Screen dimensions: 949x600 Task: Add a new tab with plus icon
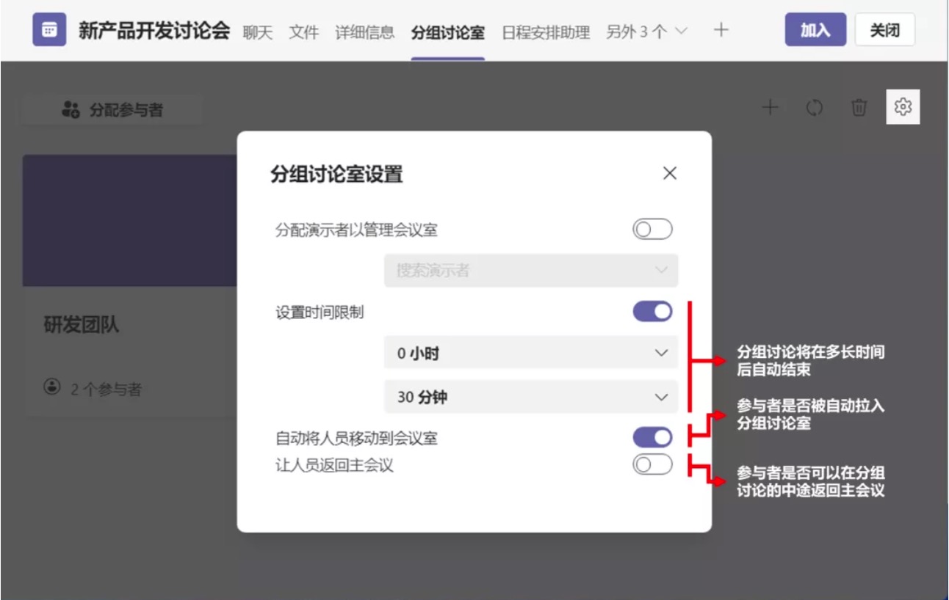tap(721, 30)
